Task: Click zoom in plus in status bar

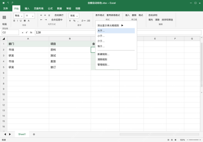Action: coord(200,140)
